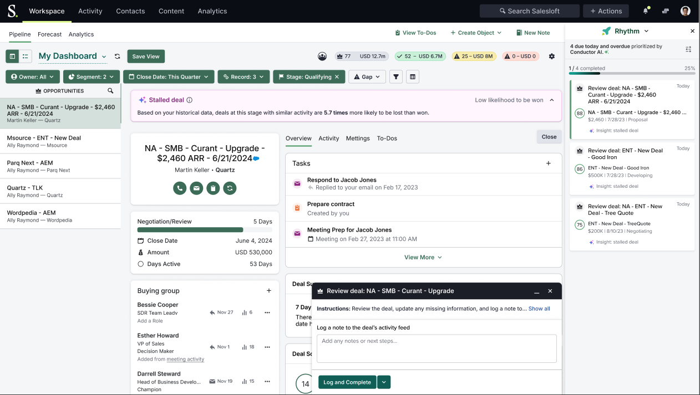Screen dimensions: 700x395
Task: Go to the Contacts top menu
Action: (x=130, y=11)
